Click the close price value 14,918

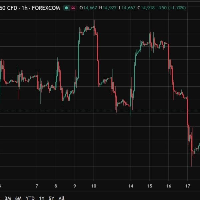(x=148, y=8)
